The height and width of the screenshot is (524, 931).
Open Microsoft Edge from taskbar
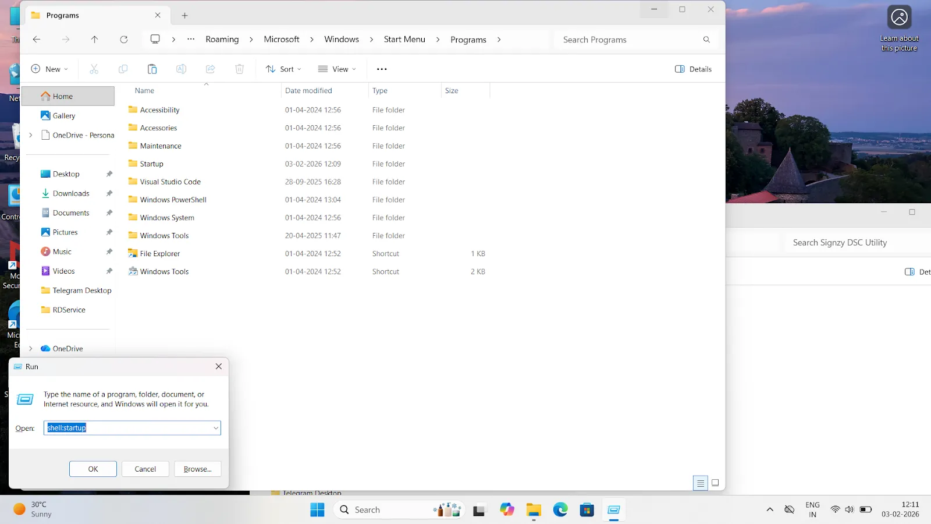560,510
